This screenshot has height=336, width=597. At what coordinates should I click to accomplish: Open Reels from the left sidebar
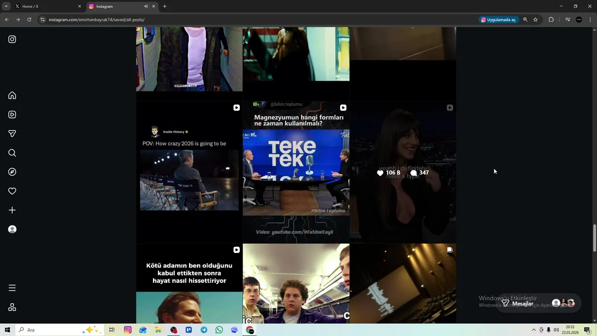tap(12, 114)
